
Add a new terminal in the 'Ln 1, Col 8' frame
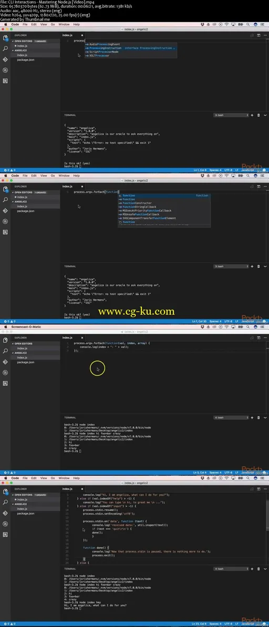pos(252,115)
